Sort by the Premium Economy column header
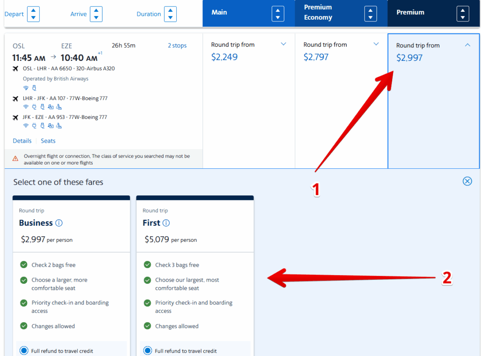Screen dimensions: 481x356 (x=370, y=14)
